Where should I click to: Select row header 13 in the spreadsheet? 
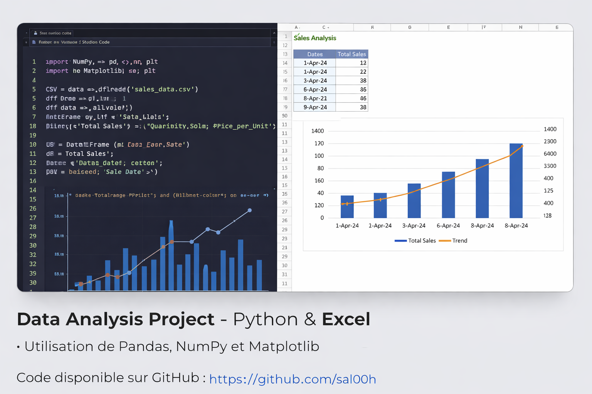point(285,54)
